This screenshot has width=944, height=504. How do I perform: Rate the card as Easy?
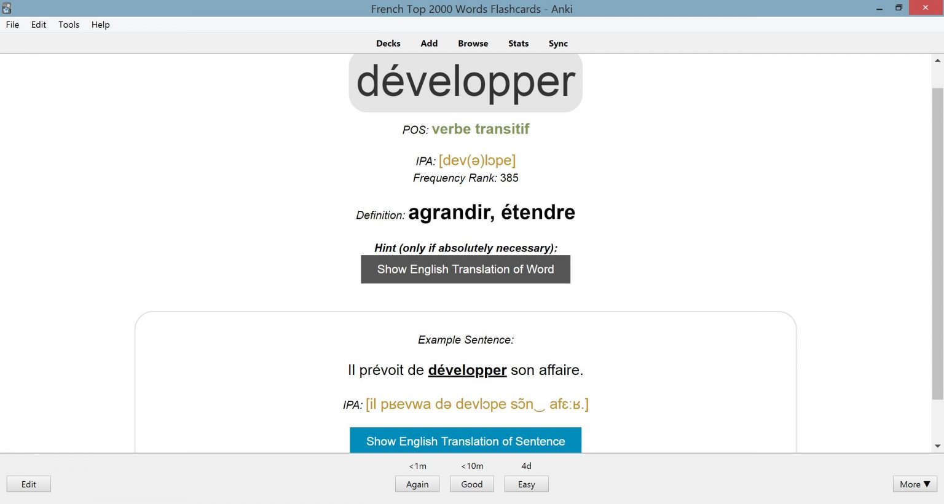point(527,484)
